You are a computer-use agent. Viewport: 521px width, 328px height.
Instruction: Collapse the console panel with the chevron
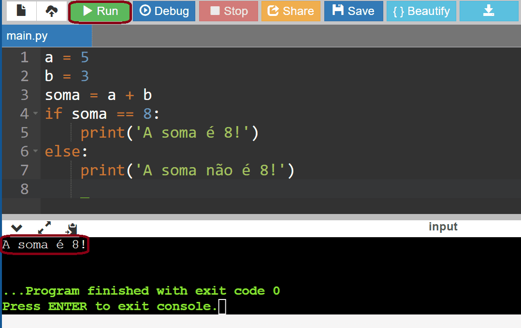point(16,228)
